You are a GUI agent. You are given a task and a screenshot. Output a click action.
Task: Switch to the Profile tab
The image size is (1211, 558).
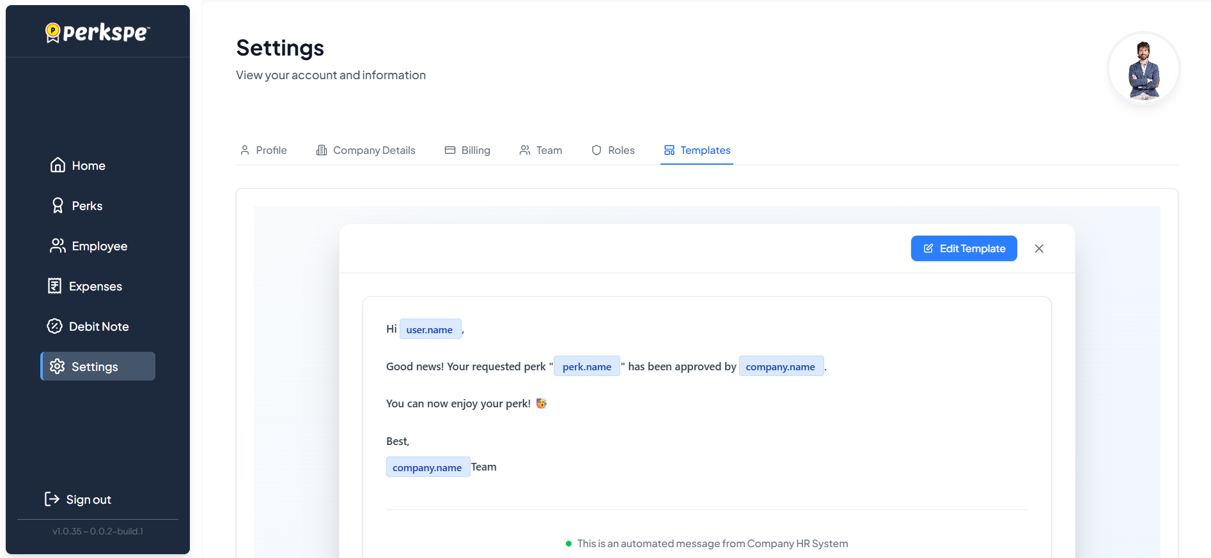263,150
